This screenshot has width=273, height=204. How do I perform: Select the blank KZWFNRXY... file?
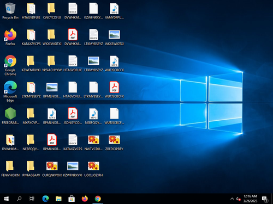tap(93, 11)
